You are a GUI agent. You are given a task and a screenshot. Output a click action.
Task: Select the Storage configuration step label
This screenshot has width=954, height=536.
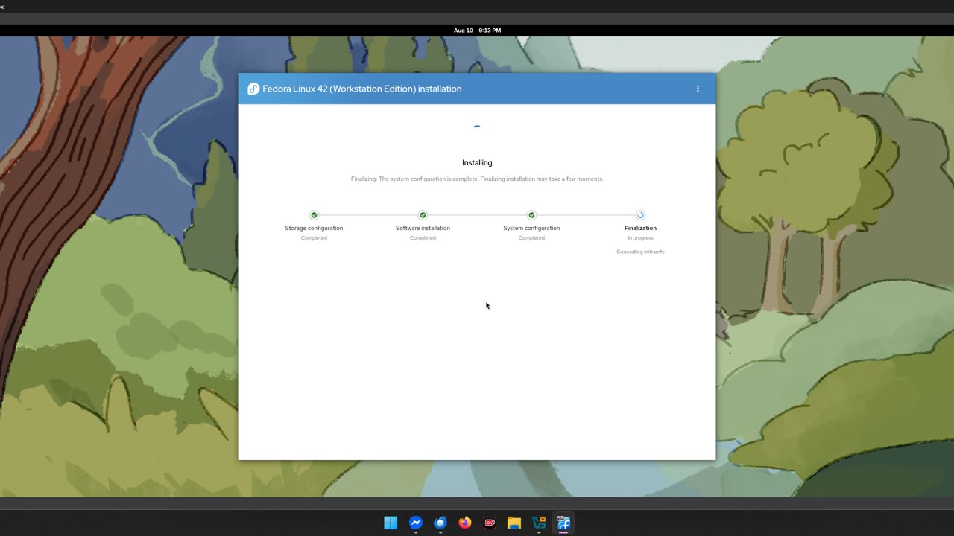tap(314, 228)
